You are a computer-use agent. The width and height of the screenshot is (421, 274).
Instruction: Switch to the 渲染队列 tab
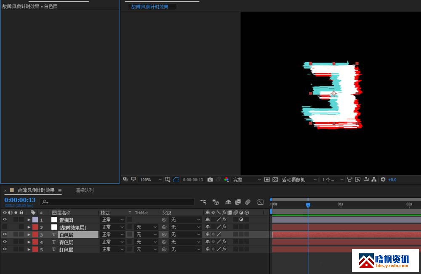point(85,190)
